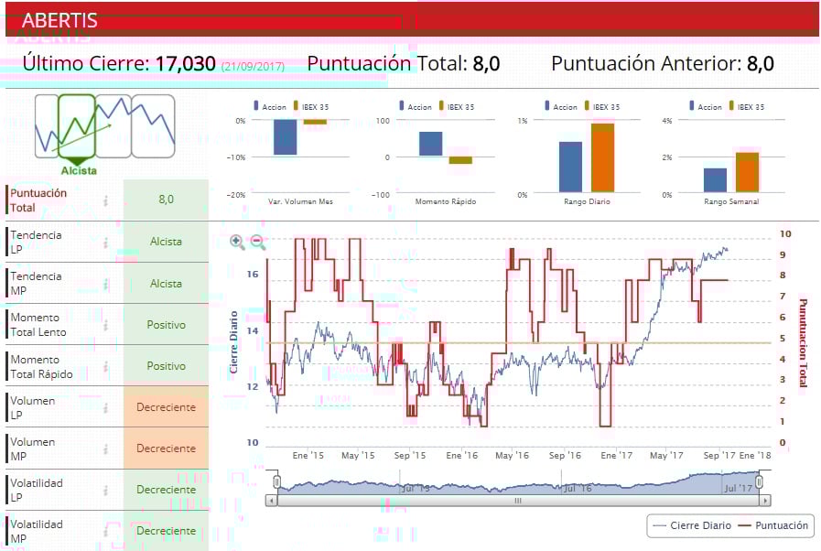Click the Volatilidad LP row label
The image size is (821, 551).
tap(37, 491)
